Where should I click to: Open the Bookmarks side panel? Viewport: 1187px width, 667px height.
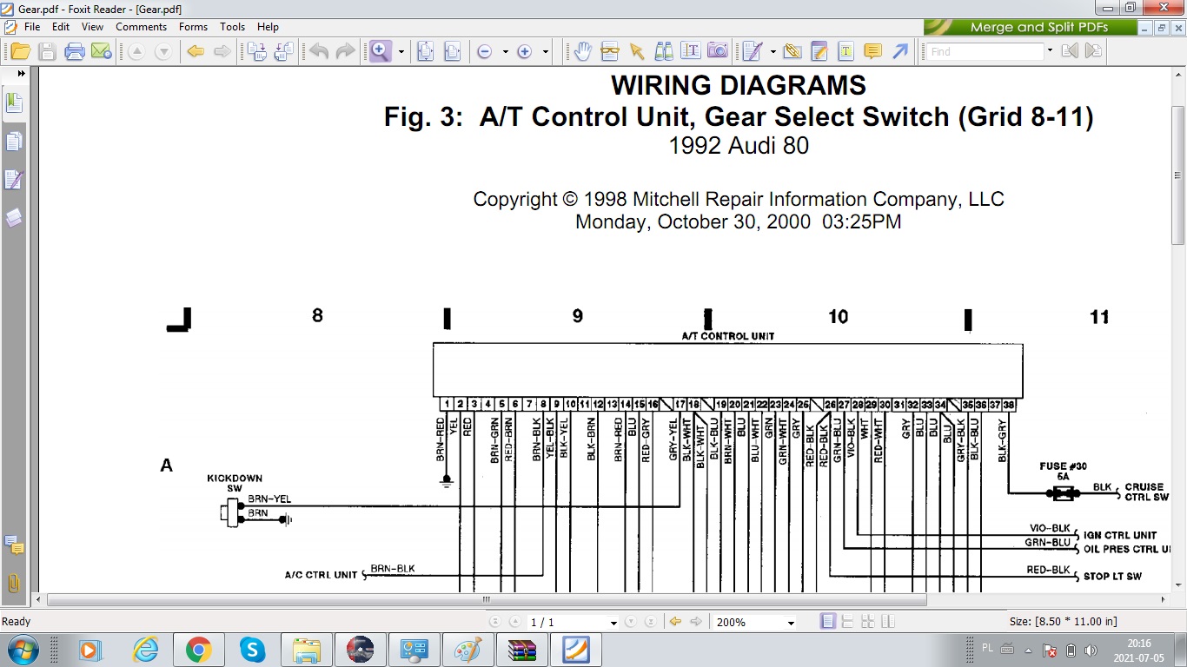(x=14, y=102)
